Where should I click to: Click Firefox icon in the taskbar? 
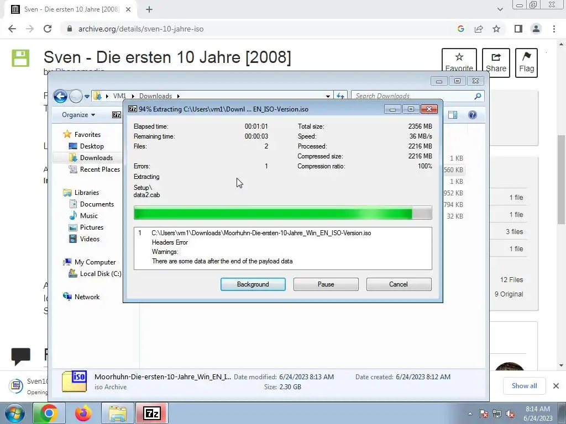83,413
